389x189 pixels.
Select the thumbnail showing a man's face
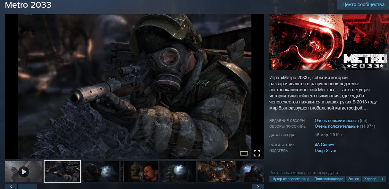coord(139,172)
